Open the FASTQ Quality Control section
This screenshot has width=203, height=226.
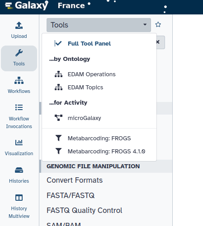point(85,210)
